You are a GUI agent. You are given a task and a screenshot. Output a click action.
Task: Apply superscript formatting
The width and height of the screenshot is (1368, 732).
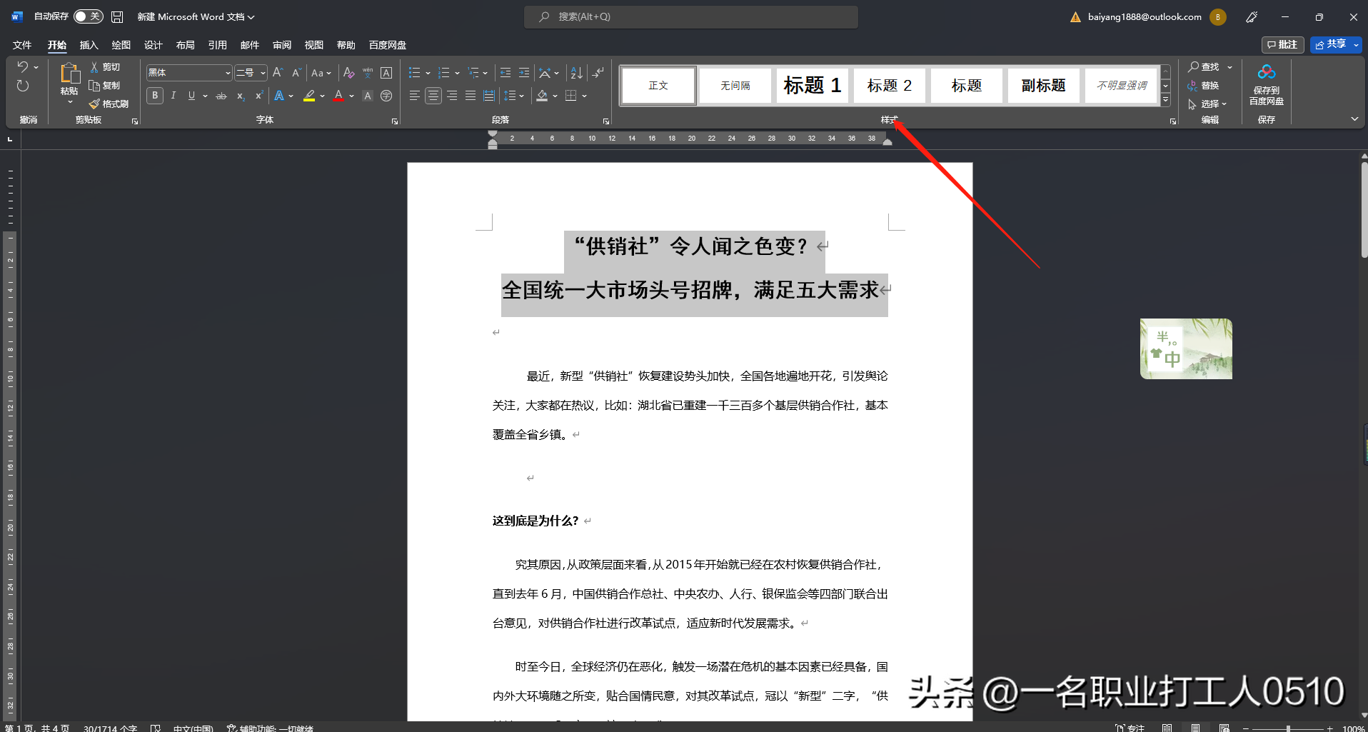(x=259, y=96)
